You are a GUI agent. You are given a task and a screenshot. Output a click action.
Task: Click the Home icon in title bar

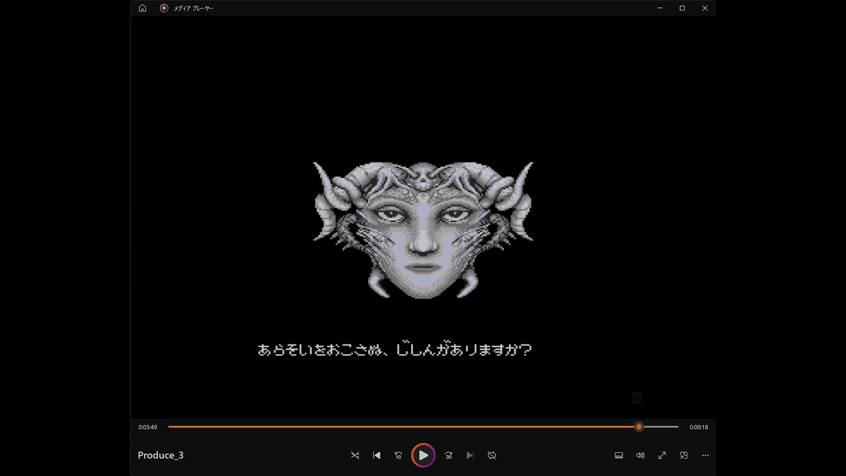(x=142, y=8)
